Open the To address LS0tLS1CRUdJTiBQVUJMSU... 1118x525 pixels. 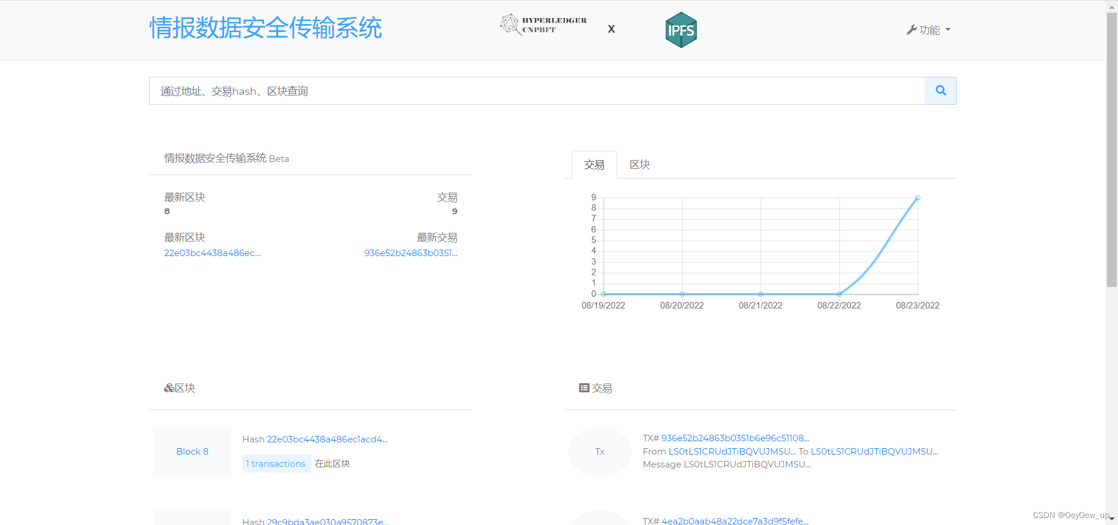point(875,452)
